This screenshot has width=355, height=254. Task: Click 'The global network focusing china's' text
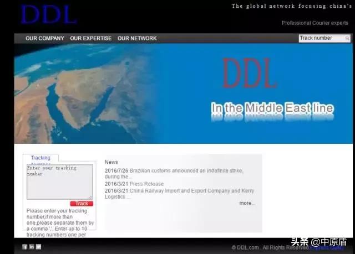coord(292,6)
